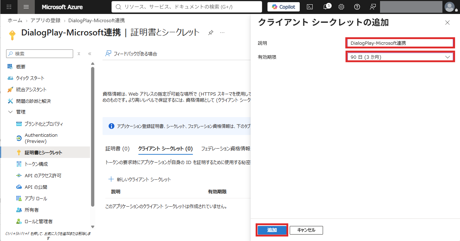Click the キャンセル button

click(x=306, y=230)
